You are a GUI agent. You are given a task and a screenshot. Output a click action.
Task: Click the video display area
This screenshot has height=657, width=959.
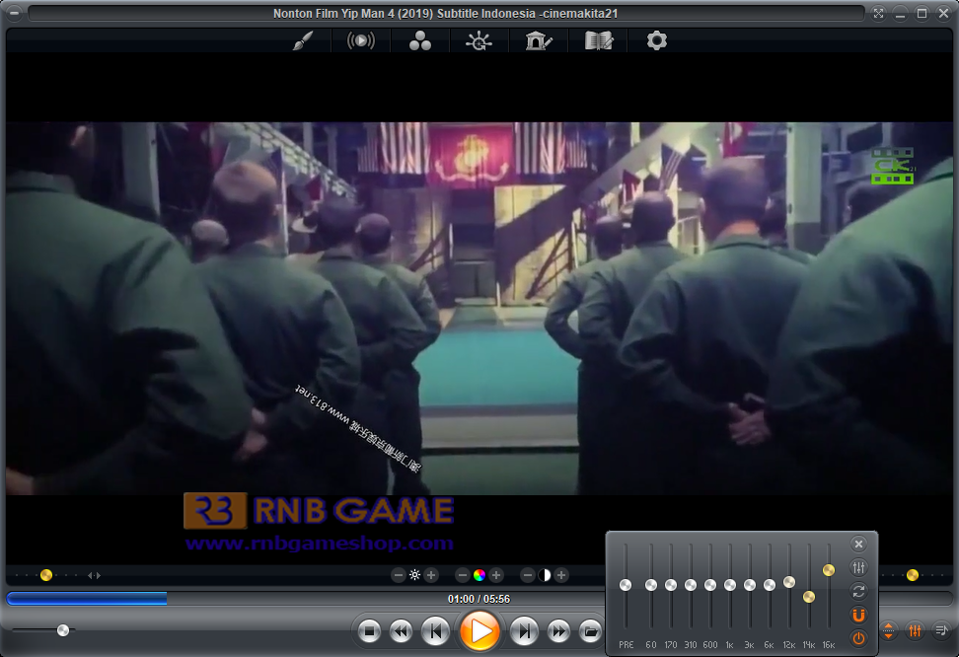click(479, 309)
